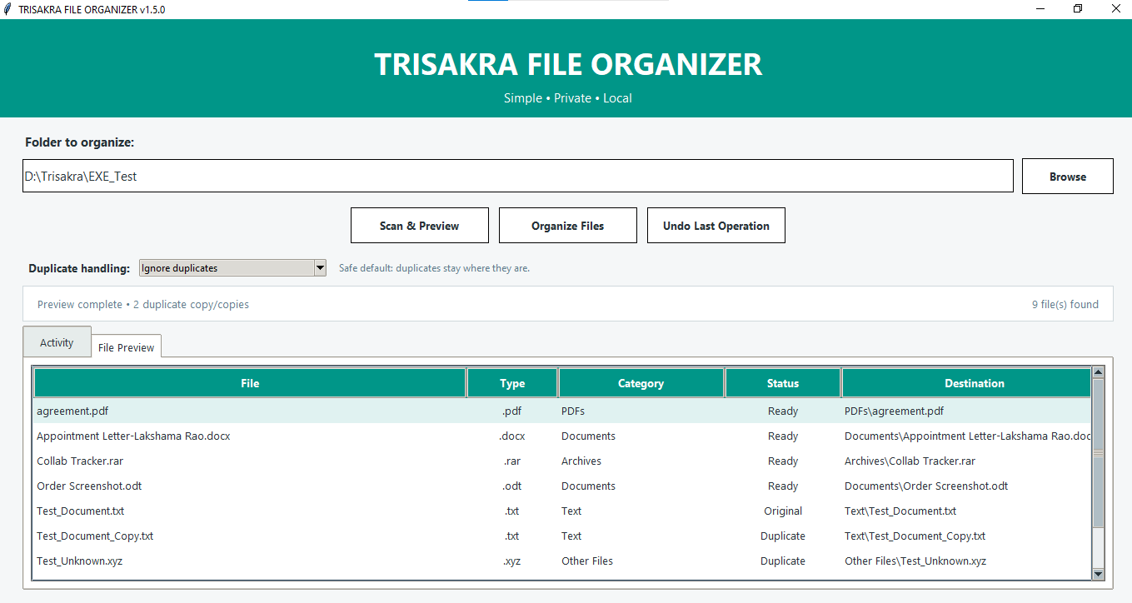Viewport: 1132px width, 603px height.
Task: Click destination Other Files\Test_Unknown.xyz
Action: (x=915, y=561)
